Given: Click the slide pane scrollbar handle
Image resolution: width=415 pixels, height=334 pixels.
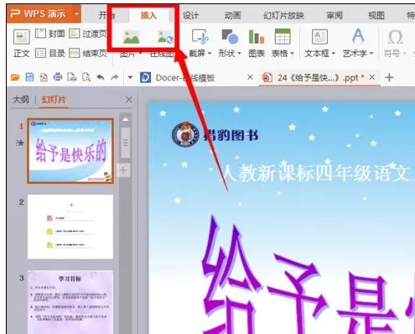Looking at the screenshot, I should 126,143.
